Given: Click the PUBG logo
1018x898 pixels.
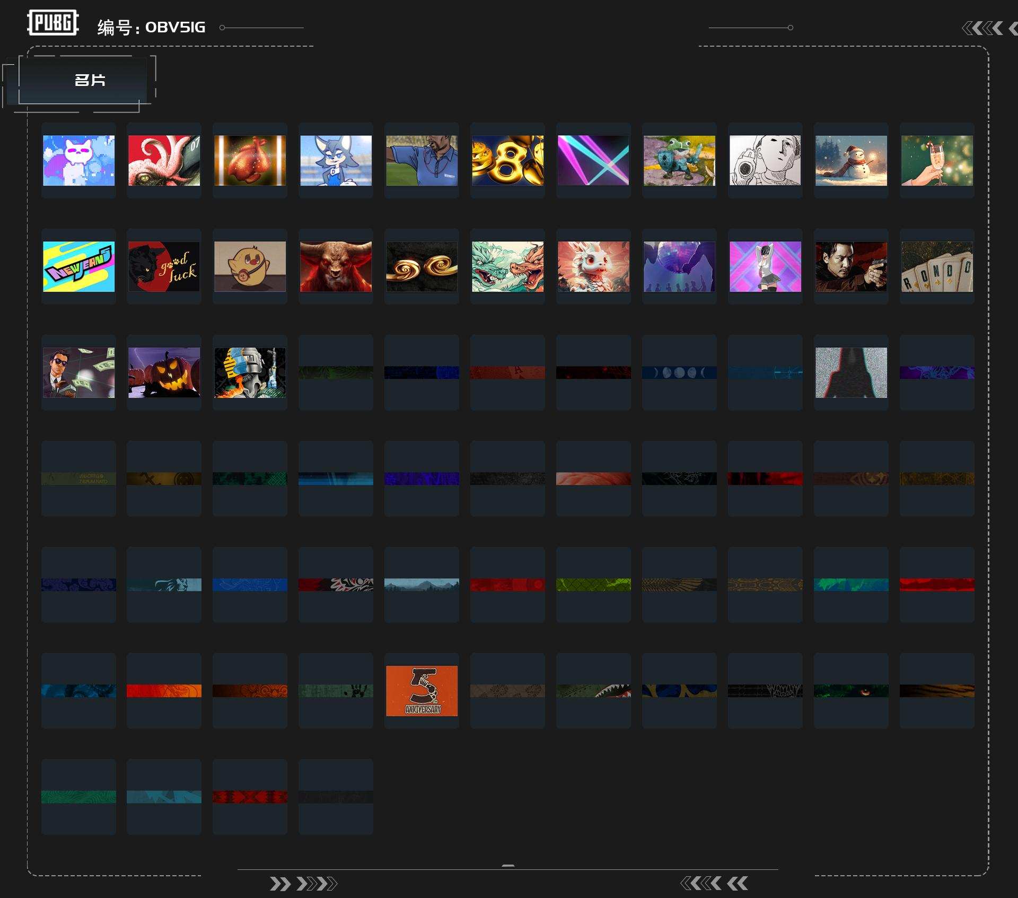Looking at the screenshot, I should (53, 23).
